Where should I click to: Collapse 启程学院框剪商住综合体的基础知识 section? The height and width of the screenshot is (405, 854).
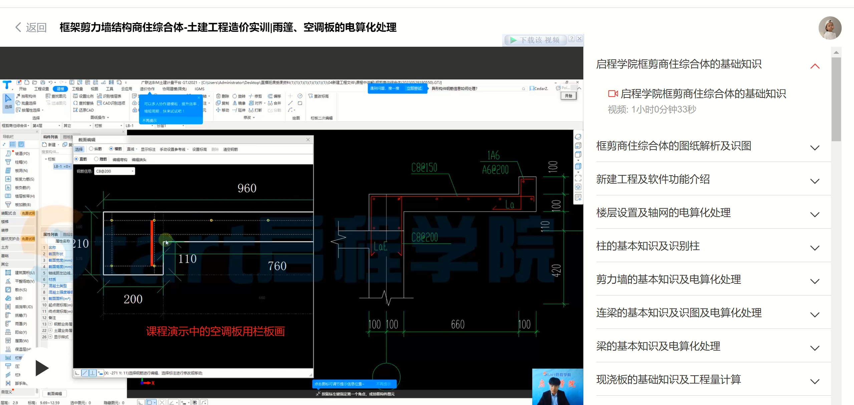[815, 66]
